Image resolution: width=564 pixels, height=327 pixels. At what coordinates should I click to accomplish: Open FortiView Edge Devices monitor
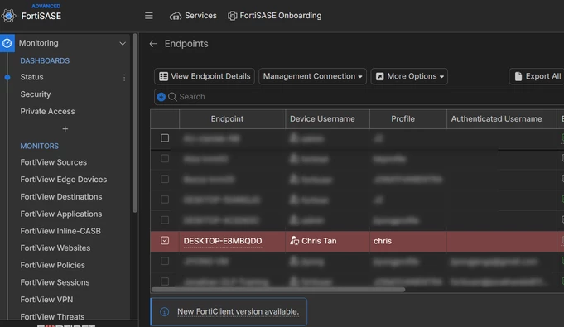click(x=63, y=180)
